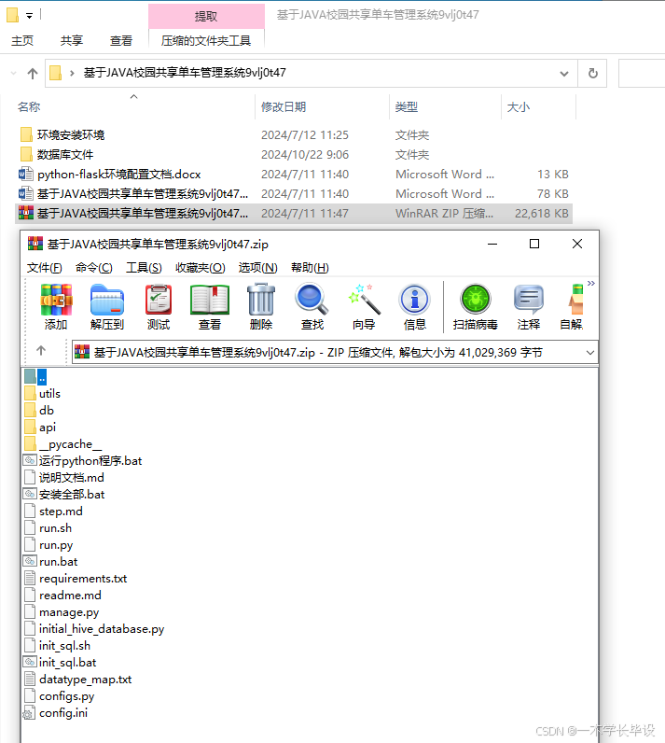Select the utils folder in archive
665x743 pixels.
[x=43, y=394]
